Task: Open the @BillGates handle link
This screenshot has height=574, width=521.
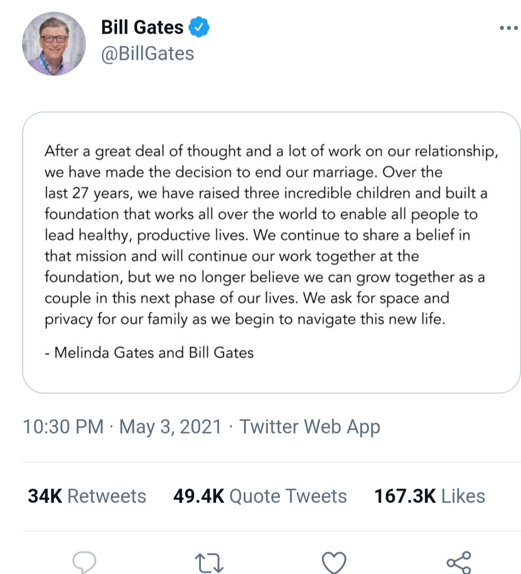Action: tap(147, 53)
